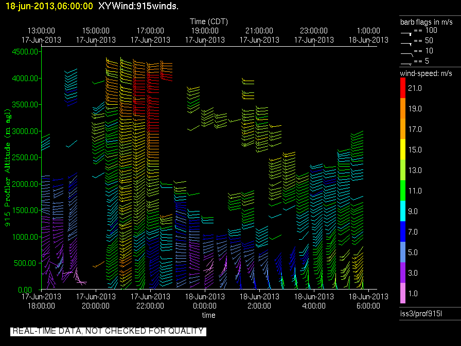Click the '13:00:00 17-Jun-2013' top axis tick
This screenshot has height=346, width=461.
[41, 35]
